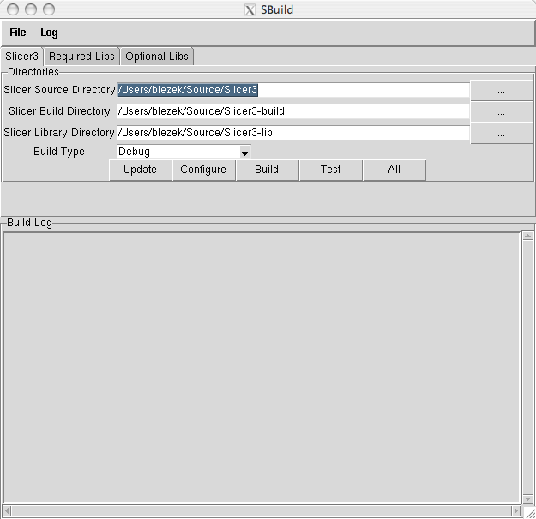Viewport: 536px width, 519px height.
Task: Click the Slicer Library Directory field
Action: point(292,133)
